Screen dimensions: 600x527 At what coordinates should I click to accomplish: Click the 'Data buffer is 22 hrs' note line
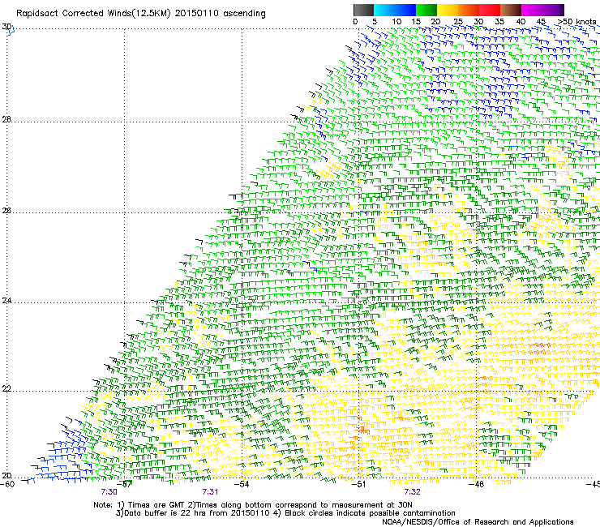[x=285, y=513]
